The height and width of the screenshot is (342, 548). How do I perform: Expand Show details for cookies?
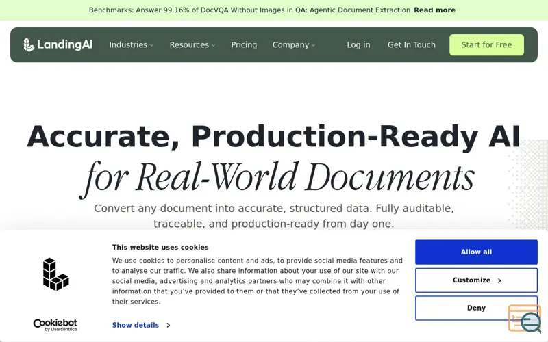click(x=141, y=325)
